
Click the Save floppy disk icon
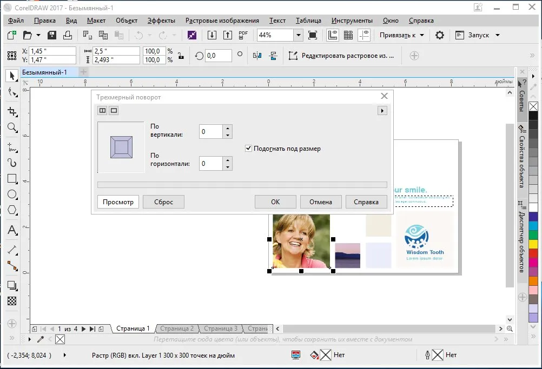click(52, 35)
